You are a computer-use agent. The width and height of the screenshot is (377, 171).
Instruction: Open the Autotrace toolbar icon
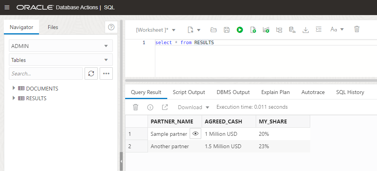[279, 30]
